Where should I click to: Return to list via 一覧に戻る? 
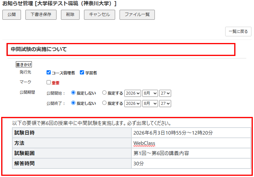(238, 32)
